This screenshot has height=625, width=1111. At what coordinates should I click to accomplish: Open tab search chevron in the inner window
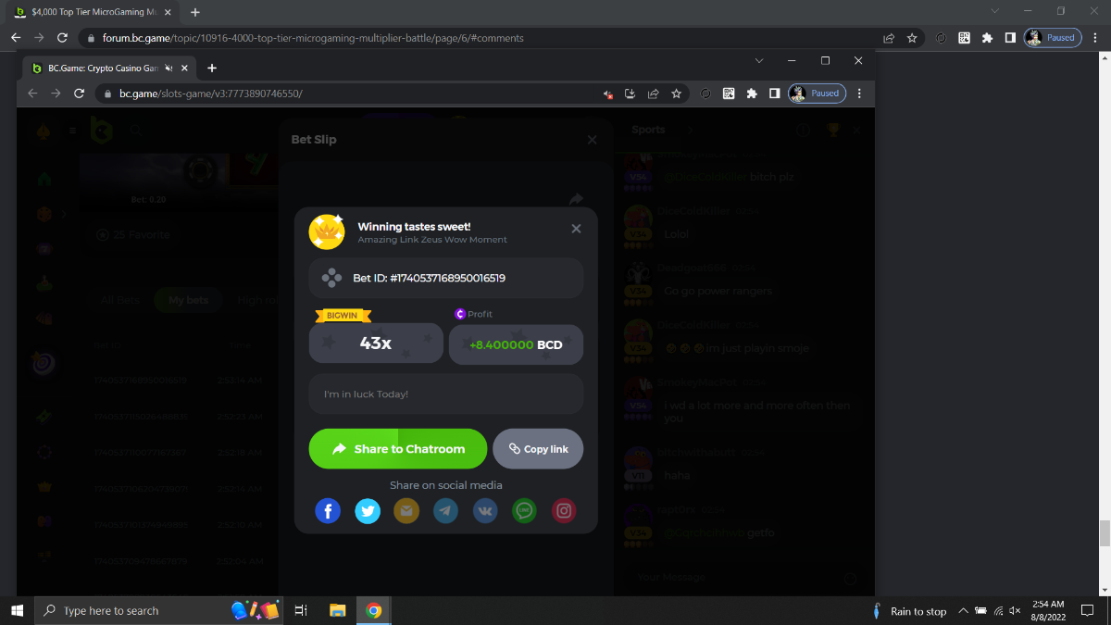pyautogui.click(x=759, y=60)
